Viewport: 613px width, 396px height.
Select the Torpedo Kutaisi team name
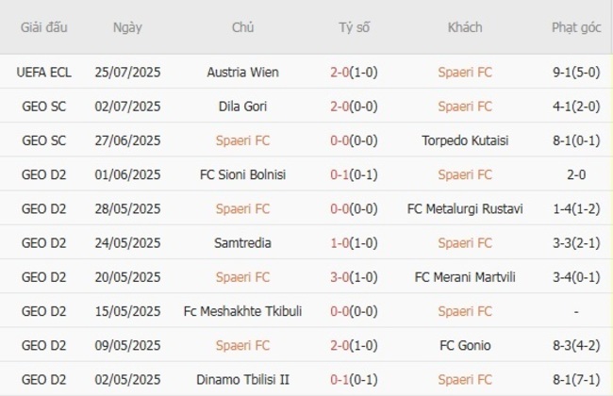465,140
